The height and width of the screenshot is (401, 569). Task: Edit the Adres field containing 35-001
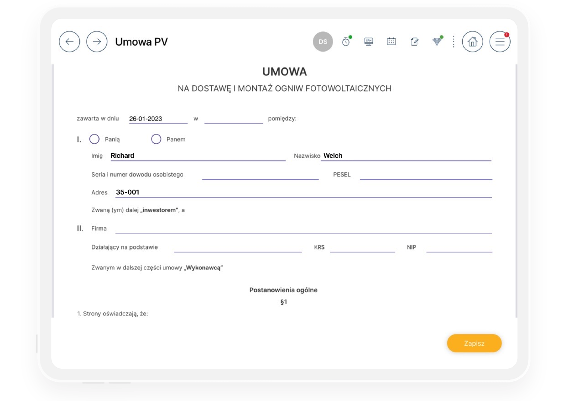coord(304,192)
